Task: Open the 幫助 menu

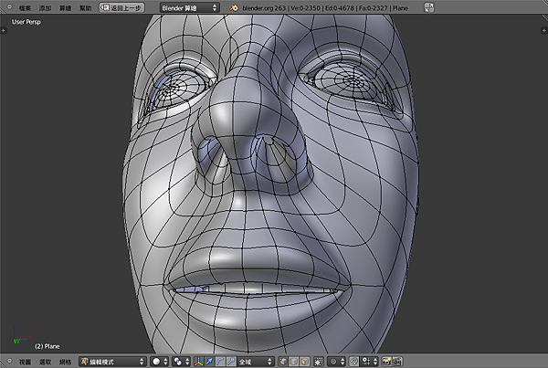Action: click(x=86, y=7)
